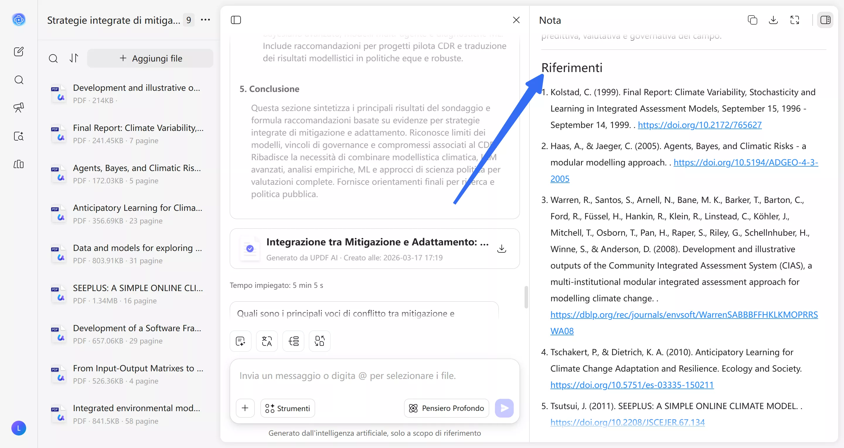Select SEEPLUS: A SIMPLE ONLINE CLI... file
This screenshot has width=844, height=448.
[138, 288]
